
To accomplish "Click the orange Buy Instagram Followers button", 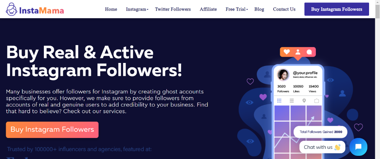I will pyautogui.click(x=52, y=130).
